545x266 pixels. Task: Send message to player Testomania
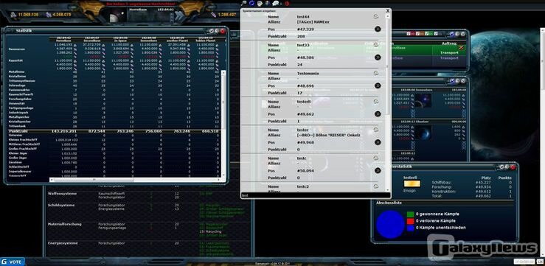tap(375, 73)
